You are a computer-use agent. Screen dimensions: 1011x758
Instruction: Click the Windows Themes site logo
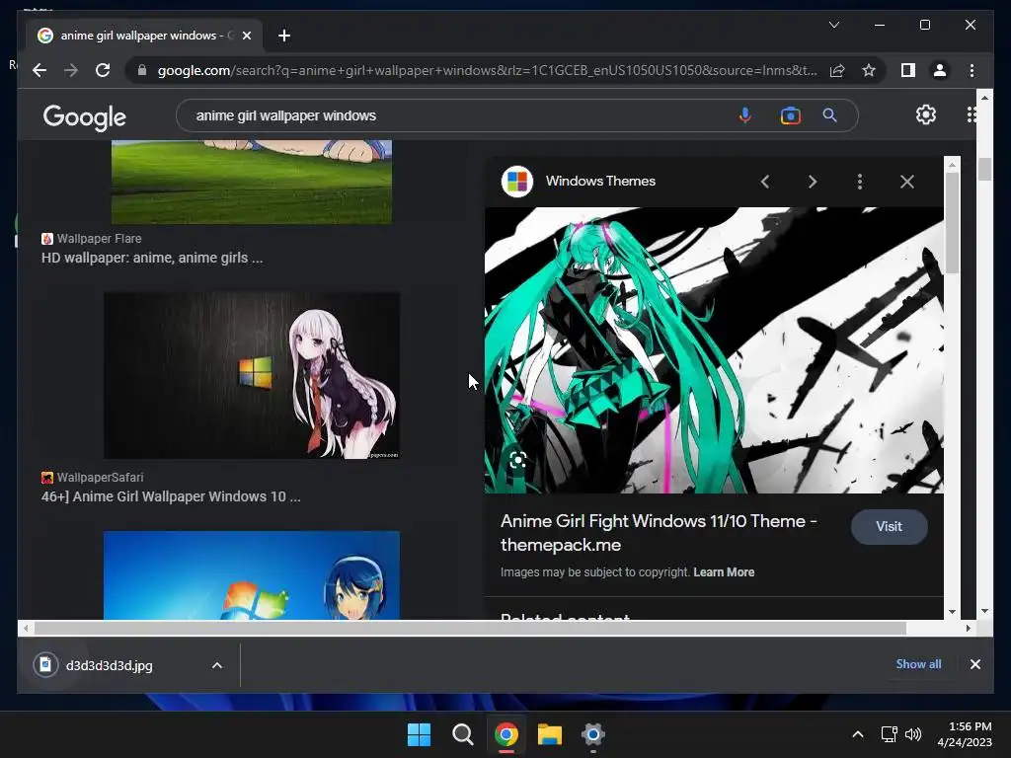(517, 182)
